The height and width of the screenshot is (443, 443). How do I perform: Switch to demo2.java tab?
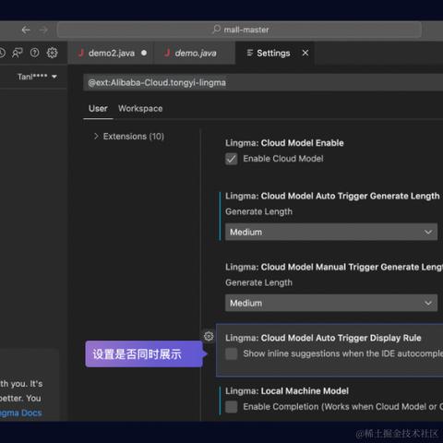(111, 53)
